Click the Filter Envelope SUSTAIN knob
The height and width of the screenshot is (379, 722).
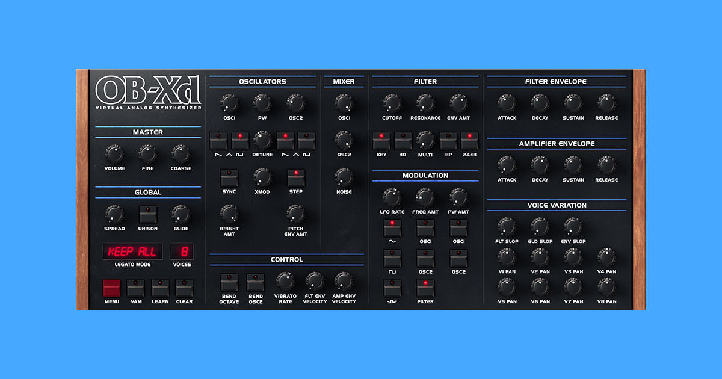(x=573, y=103)
